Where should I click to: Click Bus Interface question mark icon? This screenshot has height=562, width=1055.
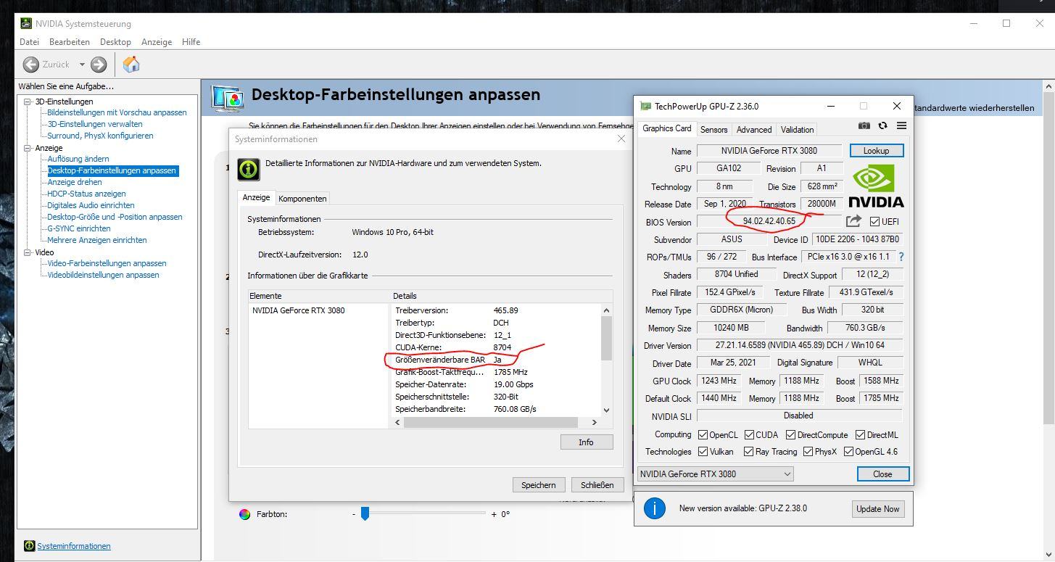point(901,257)
